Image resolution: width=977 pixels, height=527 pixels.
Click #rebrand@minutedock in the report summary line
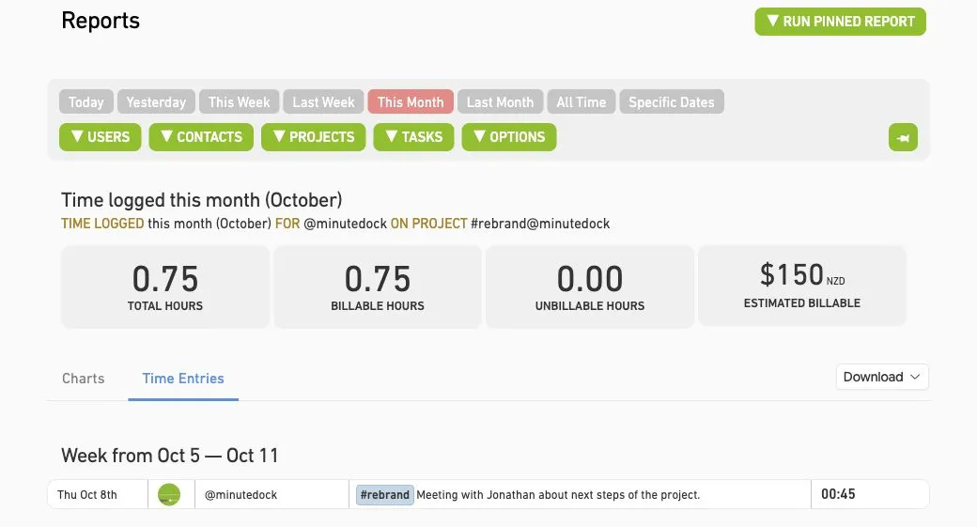(x=540, y=224)
